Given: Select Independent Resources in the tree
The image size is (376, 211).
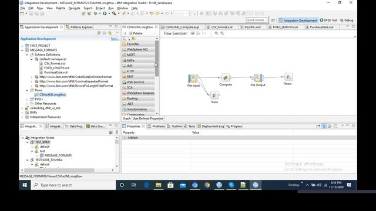Looking at the screenshot, I should pyautogui.click(x=45, y=117).
